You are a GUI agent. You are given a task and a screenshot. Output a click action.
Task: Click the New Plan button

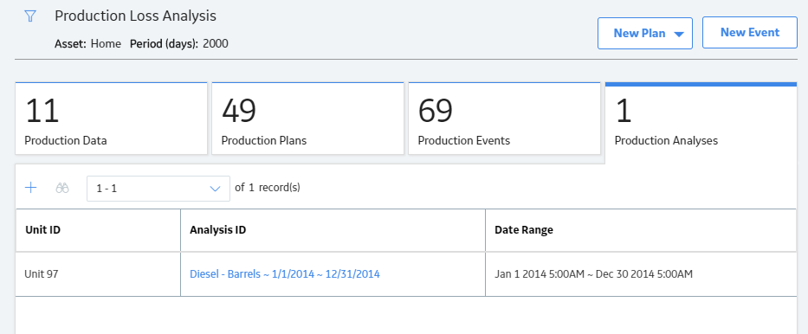pyautogui.click(x=644, y=34)
